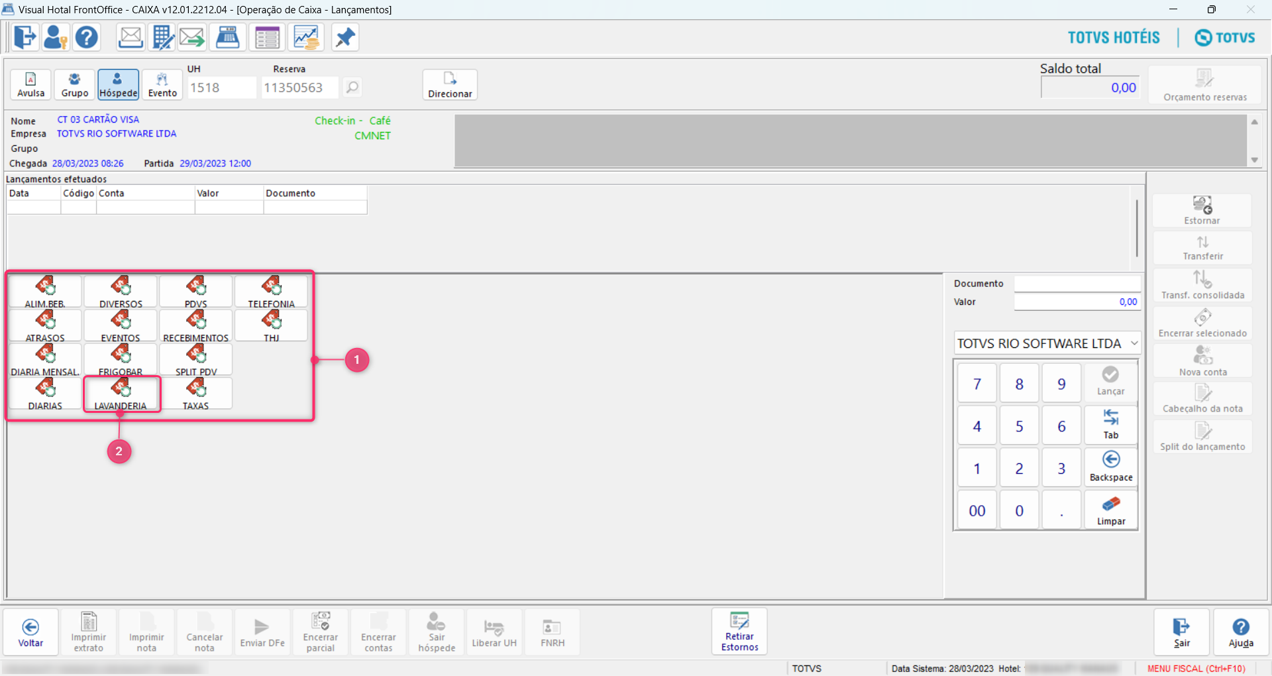Select the THJ posting category

(x=272, y=325)
